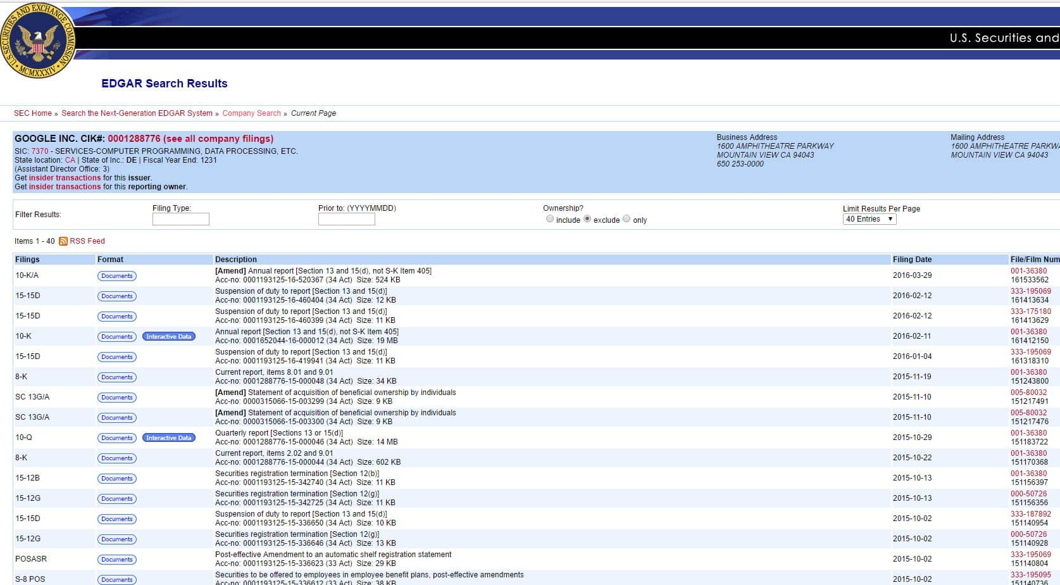
Task: Open Interactive Data for the 10-Q filing
Action: (x=168, y=438)
